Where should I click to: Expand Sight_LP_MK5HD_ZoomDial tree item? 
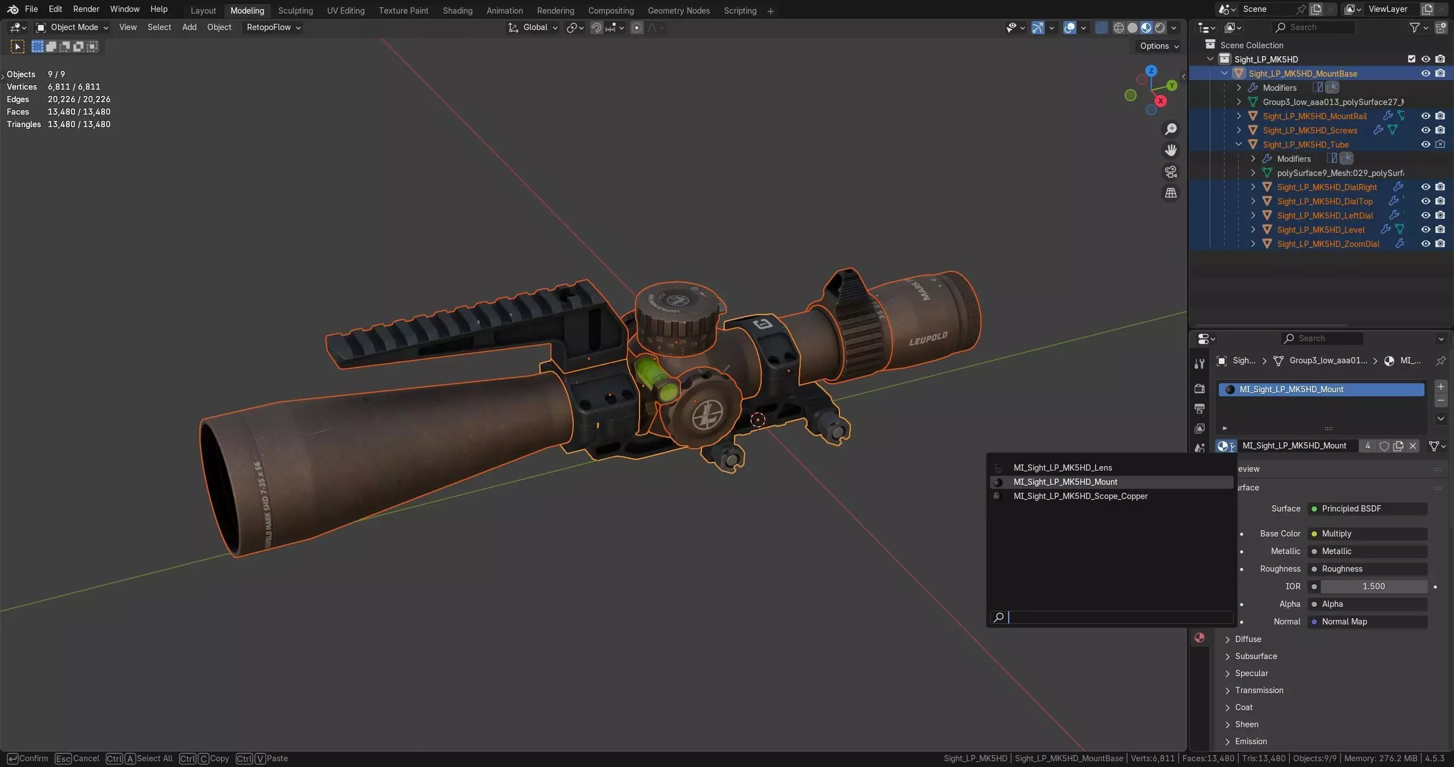point(1253,244)
